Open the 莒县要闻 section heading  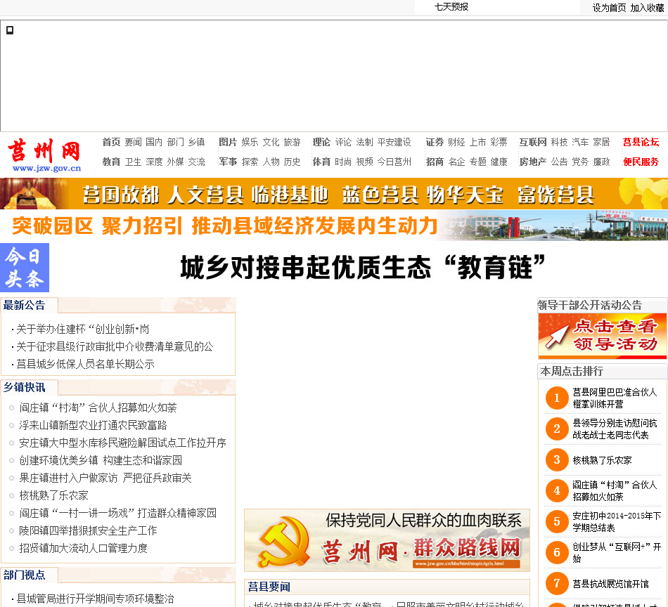[x=269, y=587]
